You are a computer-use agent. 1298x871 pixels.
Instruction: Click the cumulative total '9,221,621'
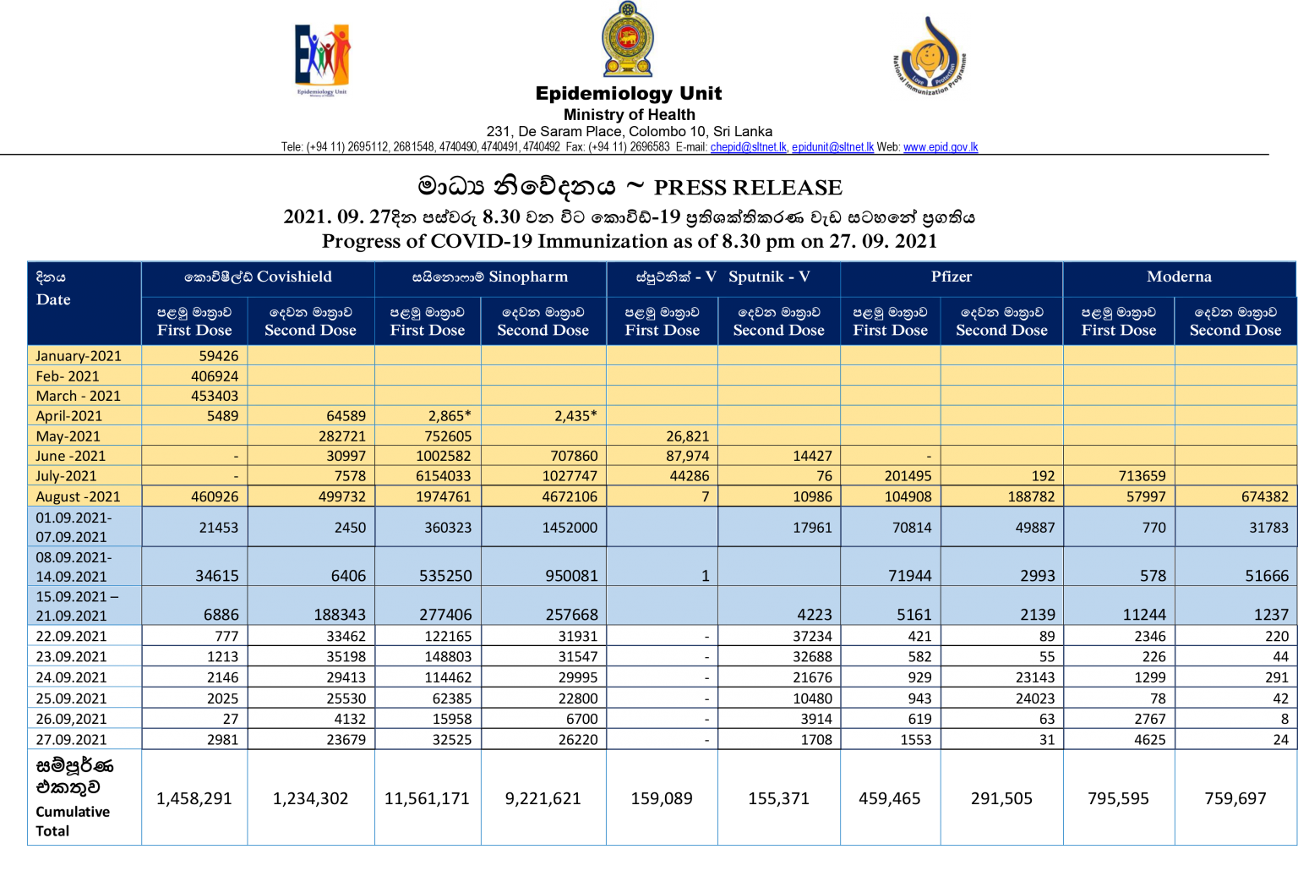pyautogui.click(x=543, y=798)
